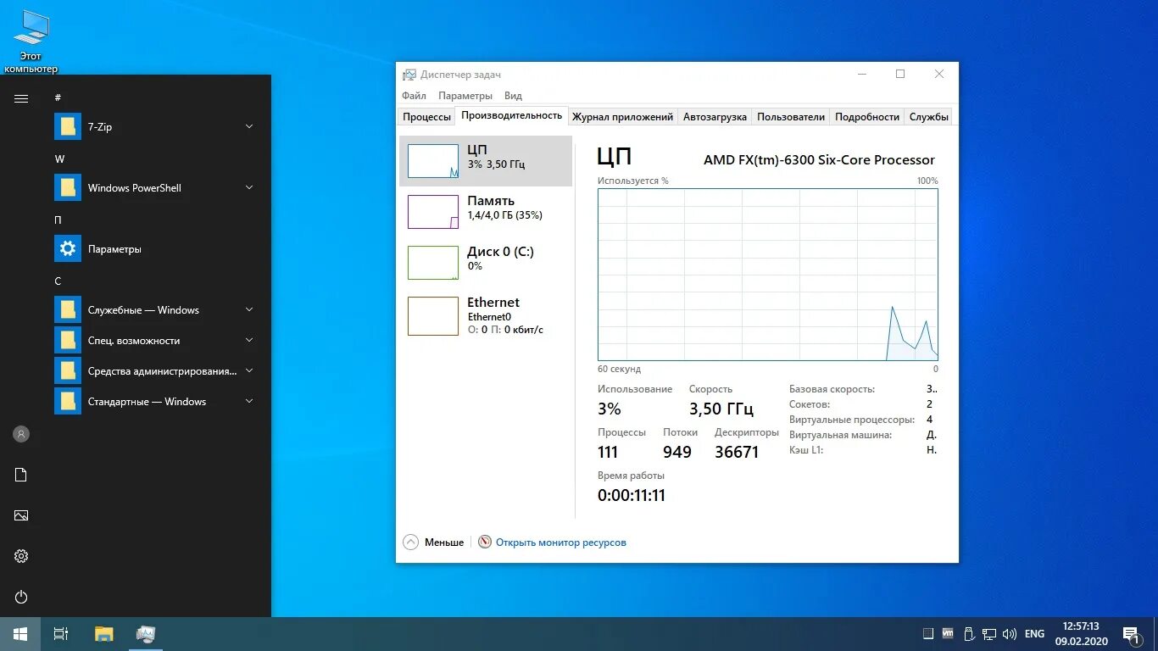Click AMD FX(tm)-6300 processor name

819,160
